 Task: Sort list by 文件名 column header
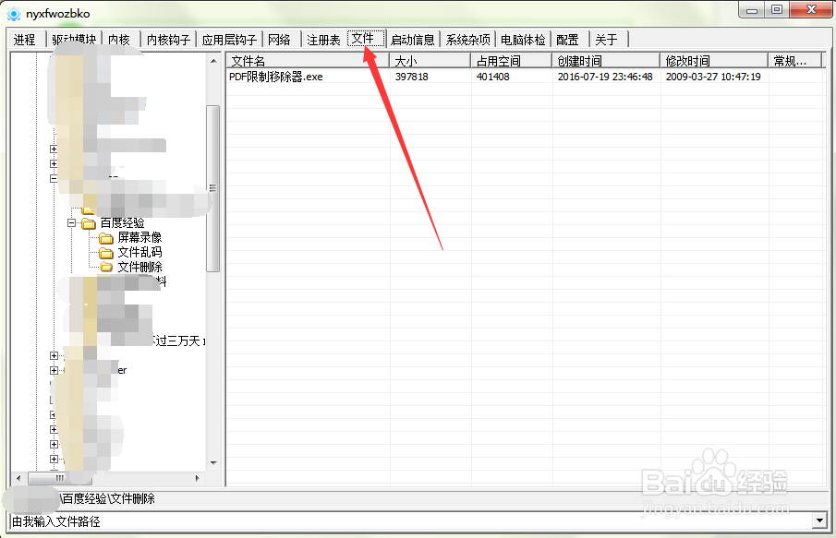pos(308,61)
